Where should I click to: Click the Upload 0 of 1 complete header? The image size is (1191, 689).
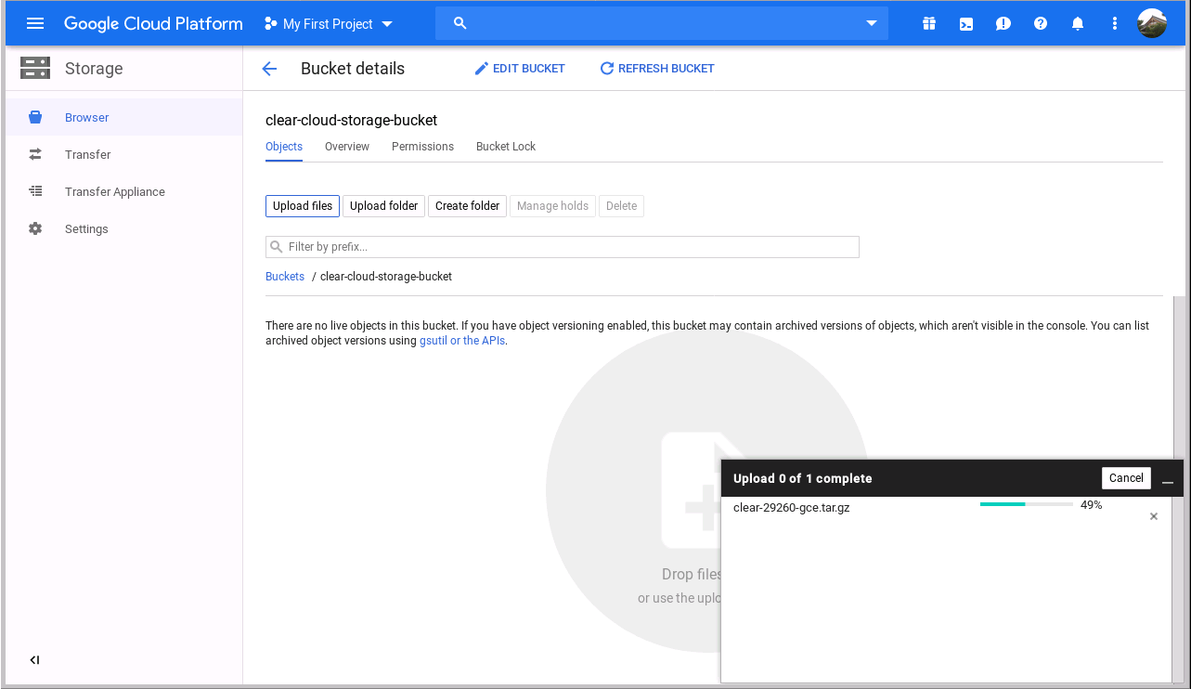point(803,479)
